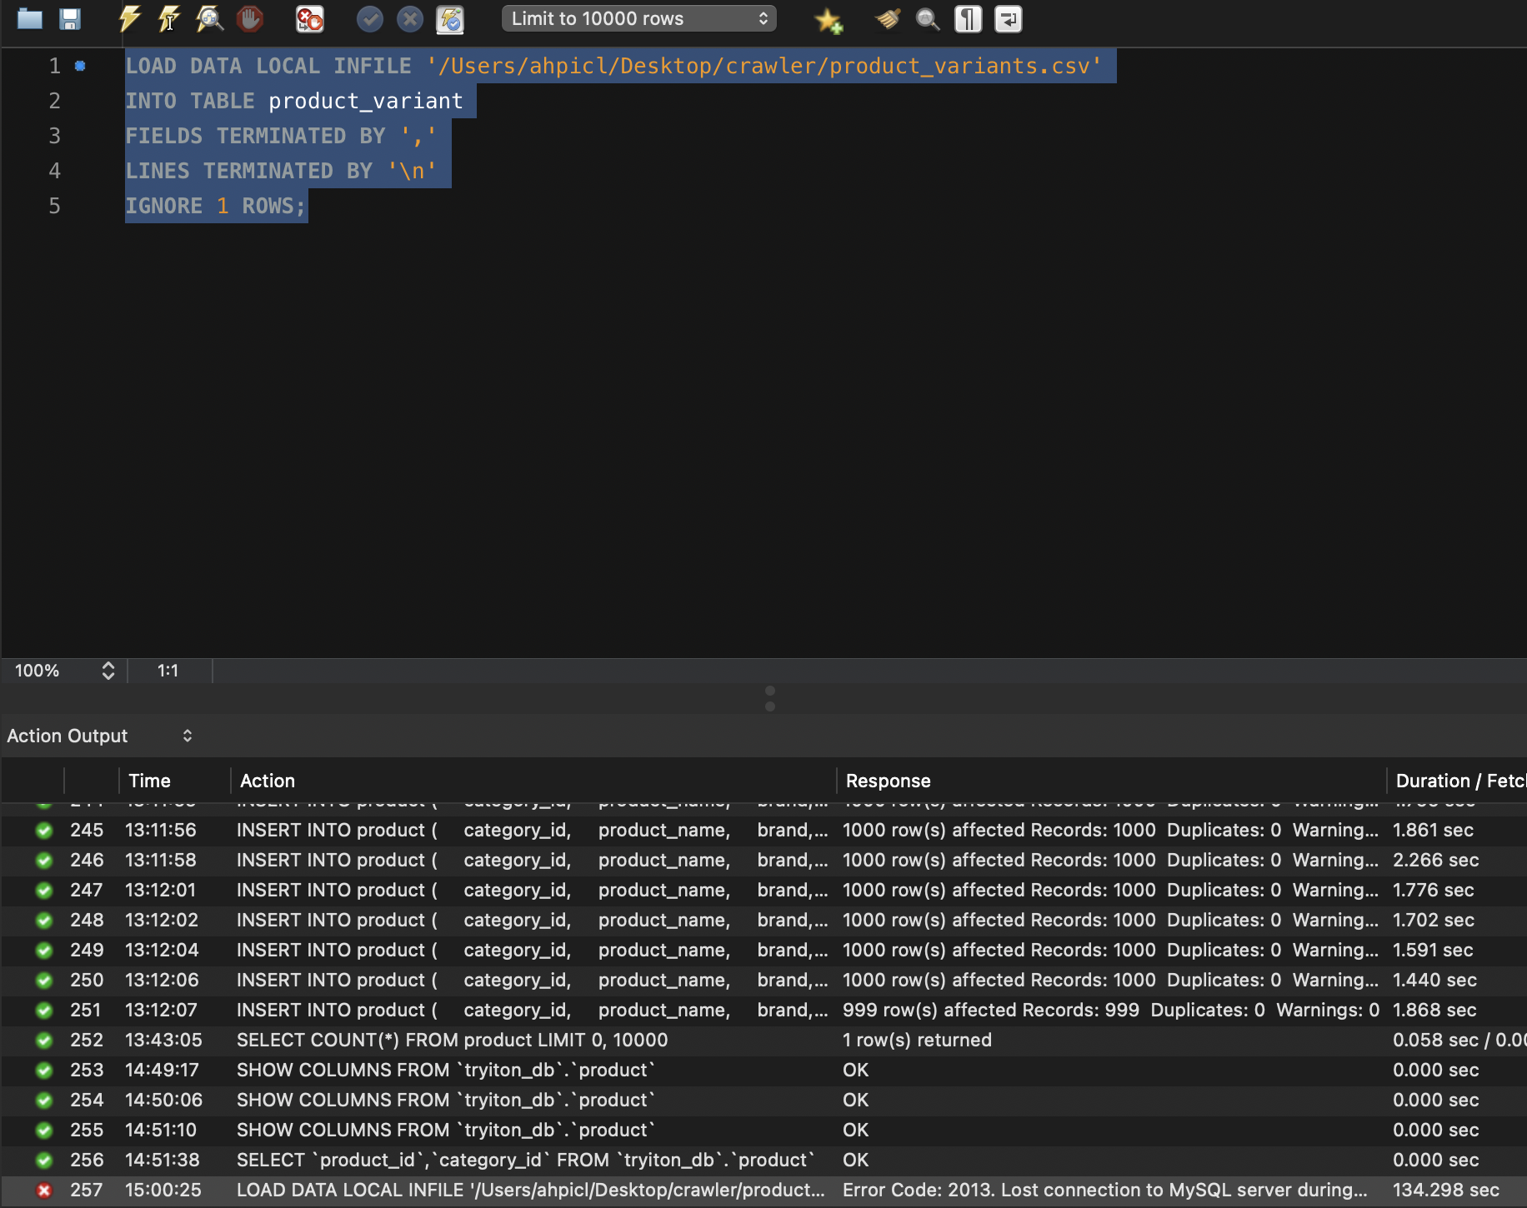Click the 1.591 sec duration in row 249
Screen dimensions: 1527x1208
(1433, 950)
